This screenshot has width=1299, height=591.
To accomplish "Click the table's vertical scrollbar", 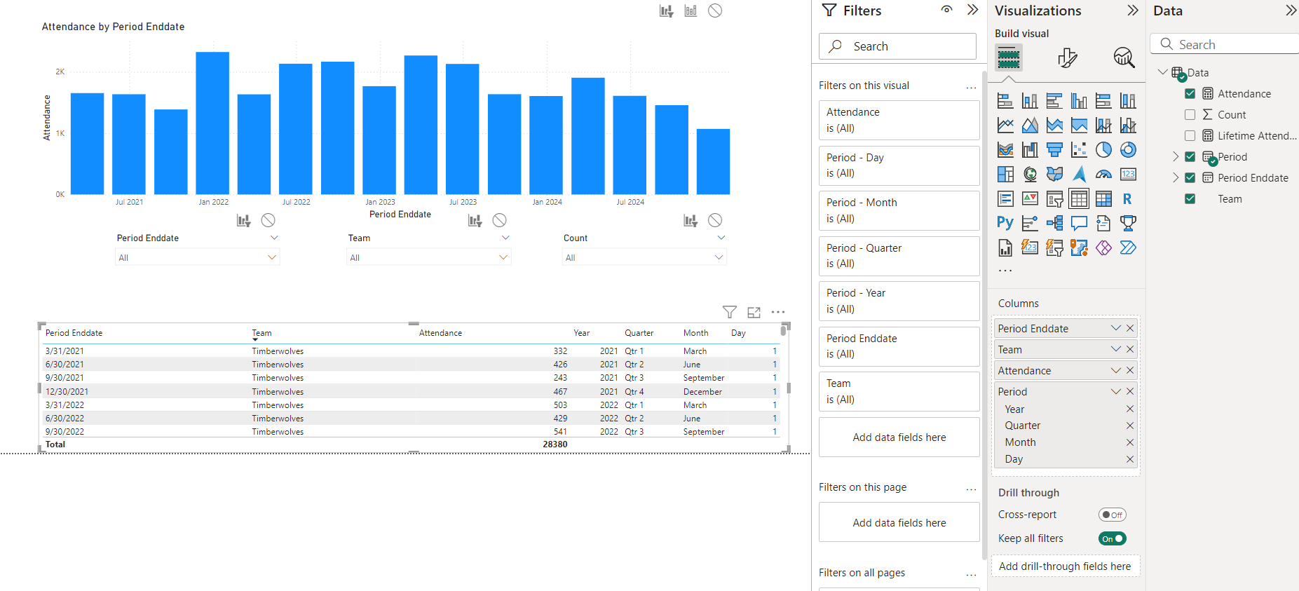I will pyautogui.click(x=783, y=331).
